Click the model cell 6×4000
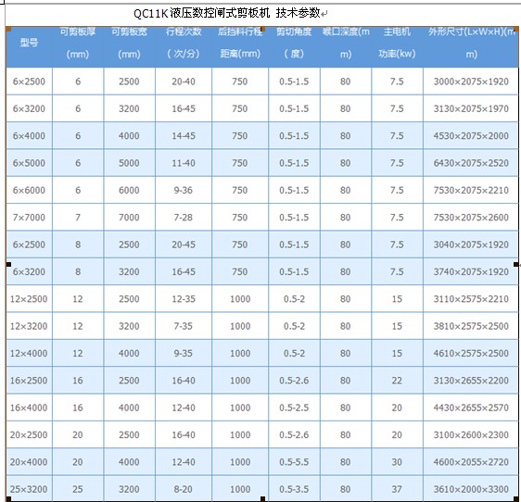521x502 pixels. (x=30, y=136)
